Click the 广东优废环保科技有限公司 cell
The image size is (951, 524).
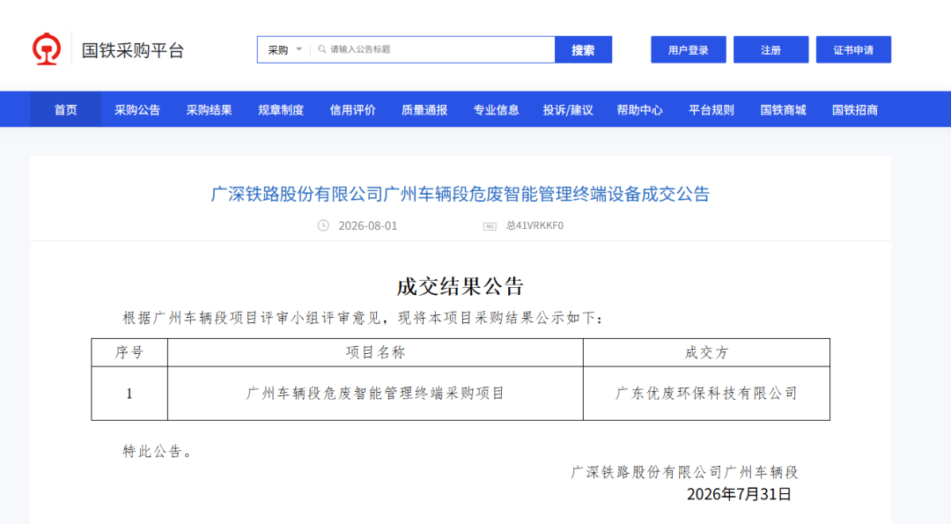(x=706, y=394)
